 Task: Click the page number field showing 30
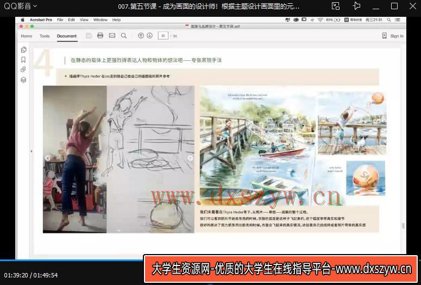(x=163, y=36)
